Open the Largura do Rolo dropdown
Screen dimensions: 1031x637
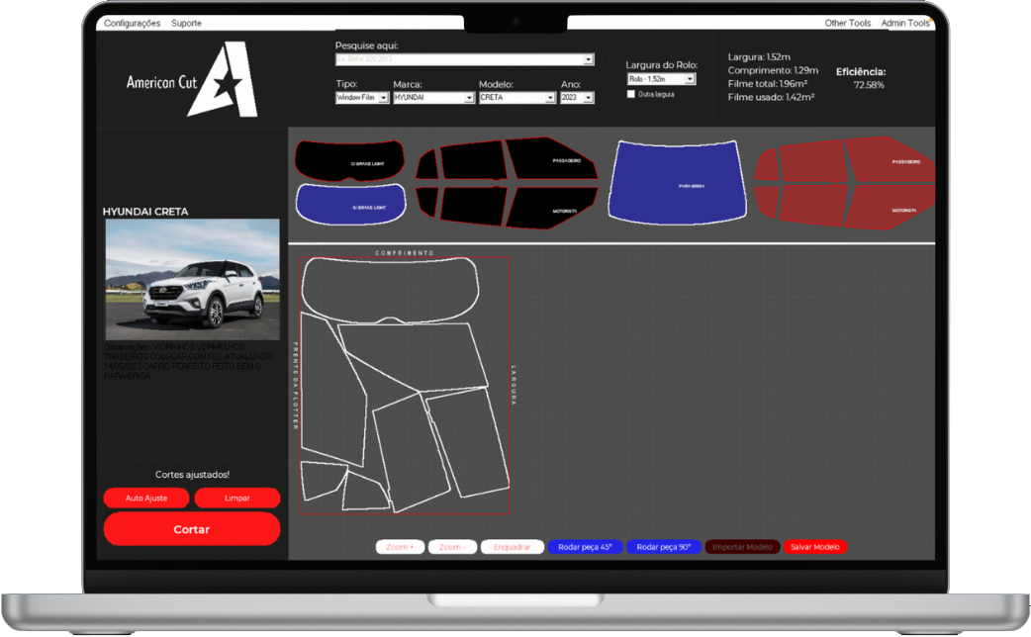(661, 79)
